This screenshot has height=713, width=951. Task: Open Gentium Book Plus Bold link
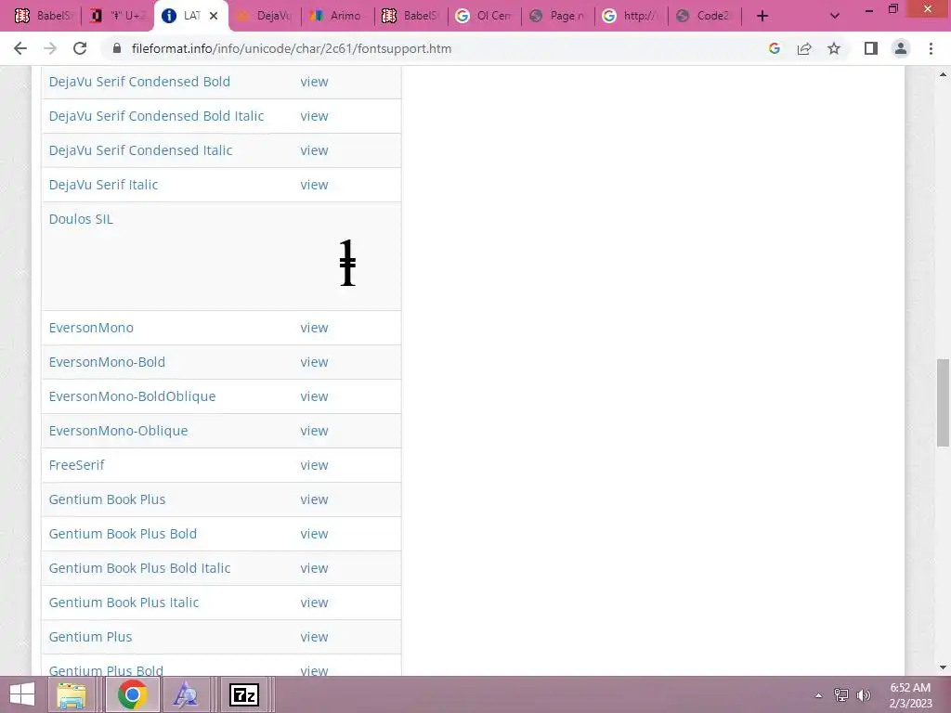coord(123,534)
